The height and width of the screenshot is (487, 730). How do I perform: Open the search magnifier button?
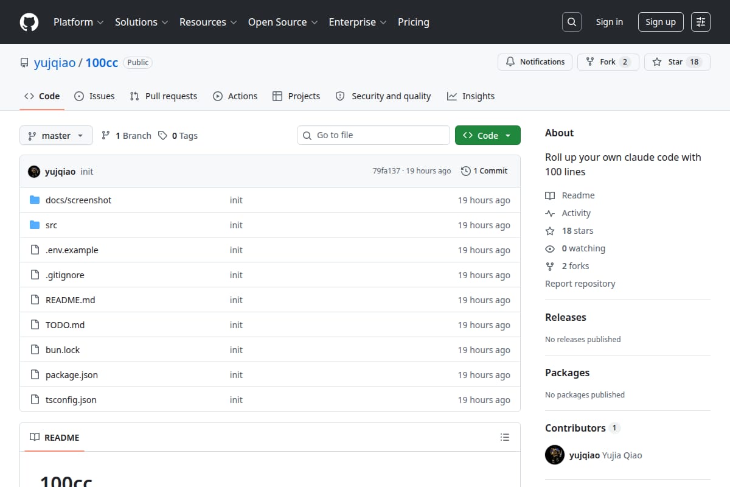(x=571, y=22)
